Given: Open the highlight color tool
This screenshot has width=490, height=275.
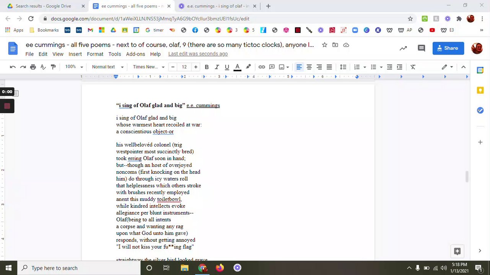Looking at the screenshot, I should click(x=248, y=67).
